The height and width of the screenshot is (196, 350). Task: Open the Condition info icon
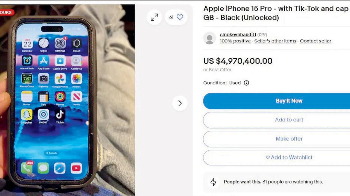tap(246, 83)
